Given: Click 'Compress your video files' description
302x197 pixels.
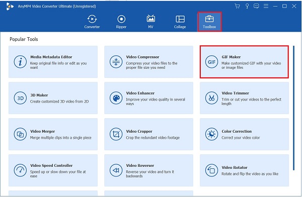Looking at the screenshot, I should [152, 65].
